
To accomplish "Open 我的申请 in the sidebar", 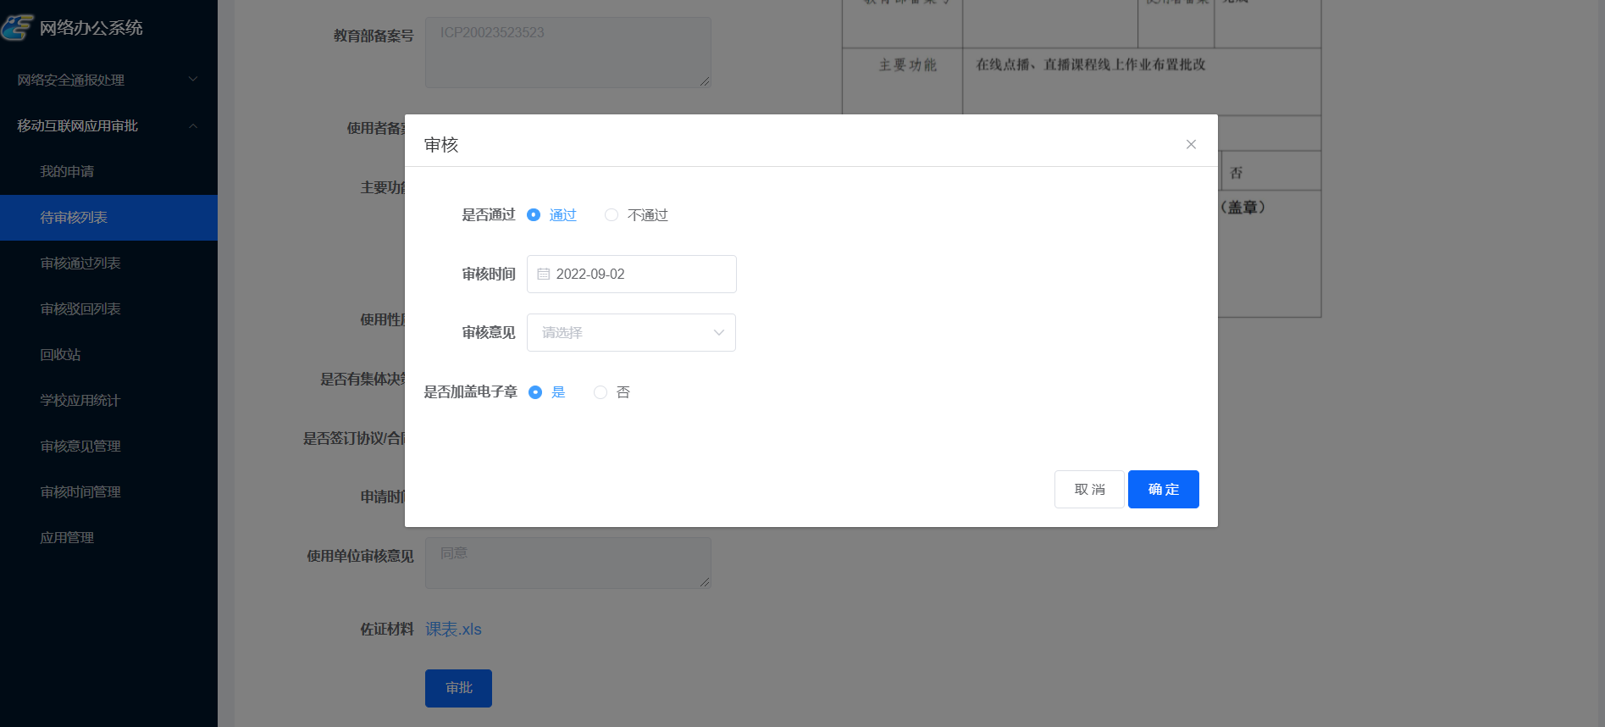I will tap(67, 171).
